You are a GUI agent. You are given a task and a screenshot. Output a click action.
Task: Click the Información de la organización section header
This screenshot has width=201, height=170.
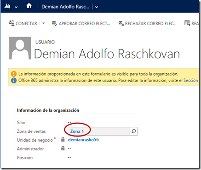click(x=48, y=110)
